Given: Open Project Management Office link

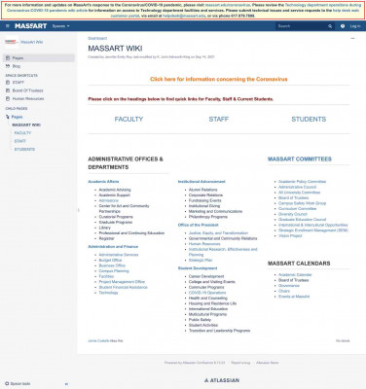Looking at the screenshot, I should pos(122,282).
